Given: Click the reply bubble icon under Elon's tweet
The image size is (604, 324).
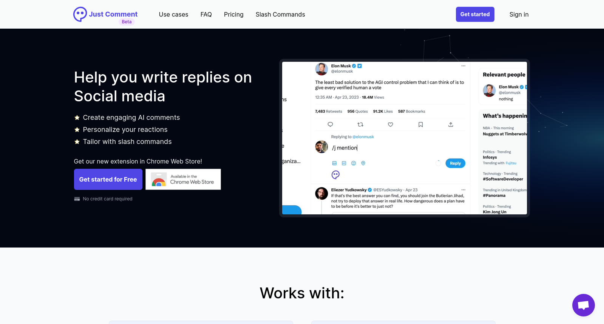Looking at the screenshot, I should pyautogui.click(x=330, y=124).
